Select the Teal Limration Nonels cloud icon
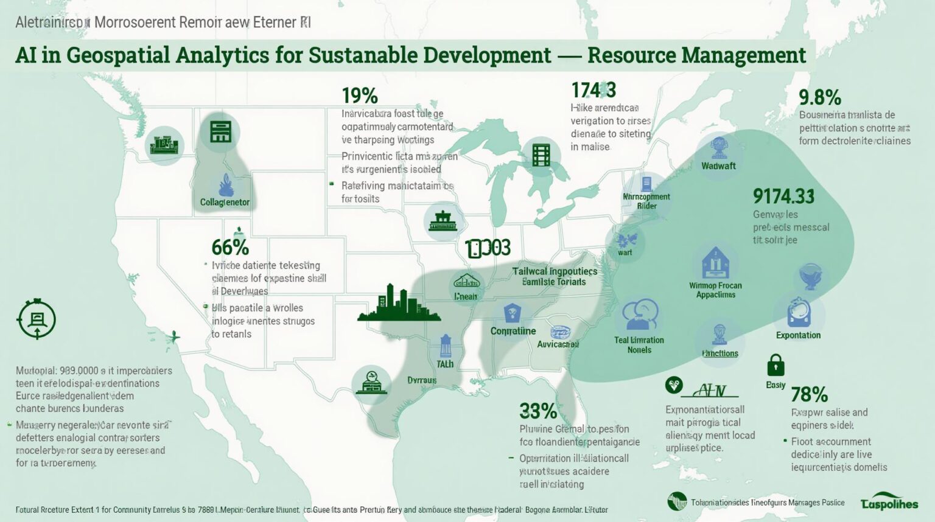Screen dimensions: 935x522 point(640,315)
